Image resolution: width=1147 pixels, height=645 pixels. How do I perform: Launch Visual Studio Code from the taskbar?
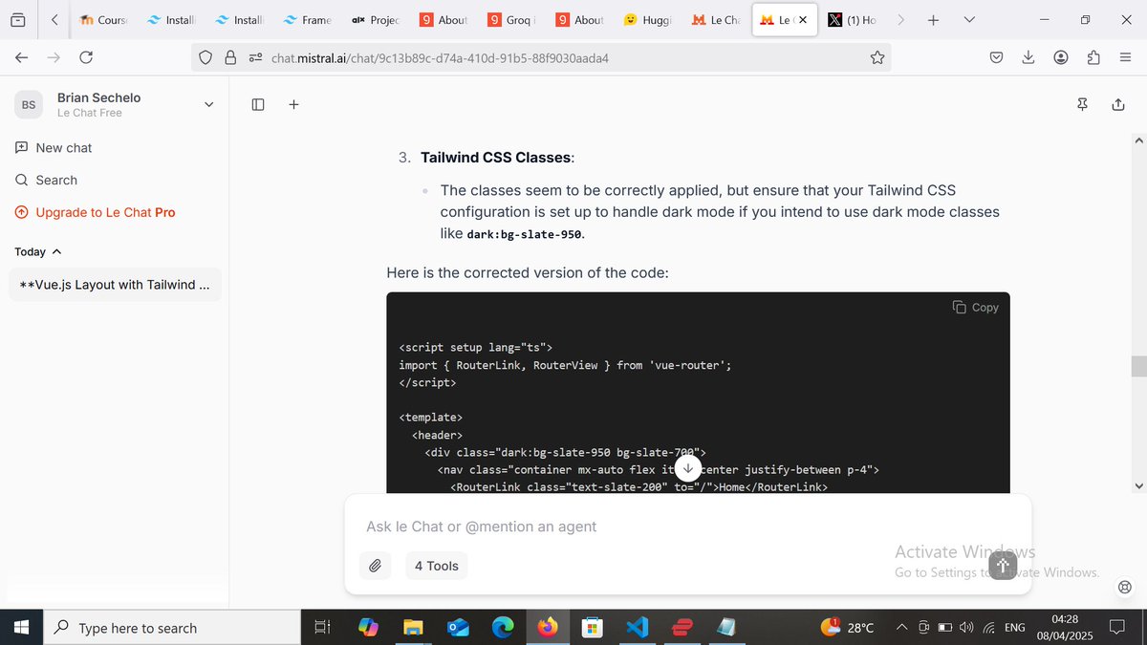tap(638, 628)
